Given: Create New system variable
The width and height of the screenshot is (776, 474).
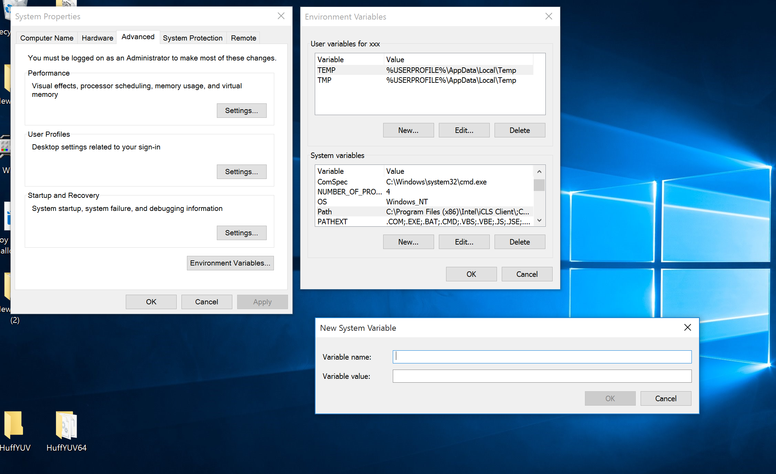Looking at the screenshot, I should (408, 242).
